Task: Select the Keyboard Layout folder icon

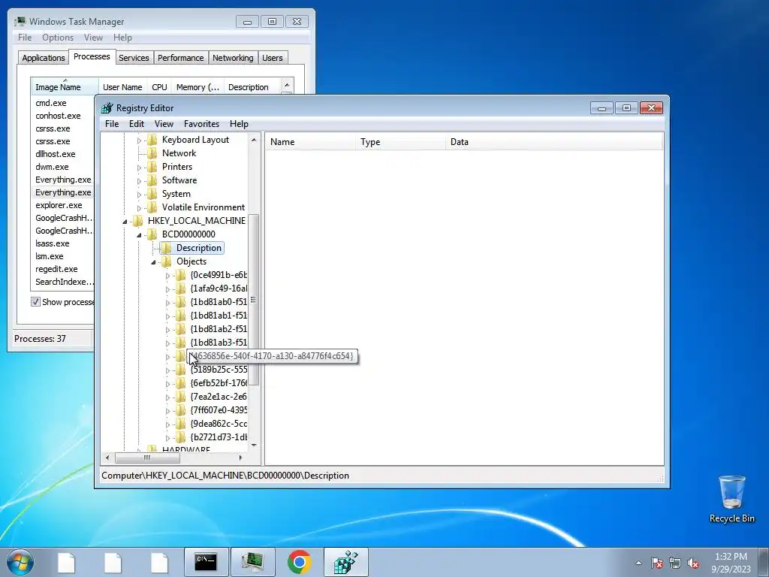Action: 152,140
